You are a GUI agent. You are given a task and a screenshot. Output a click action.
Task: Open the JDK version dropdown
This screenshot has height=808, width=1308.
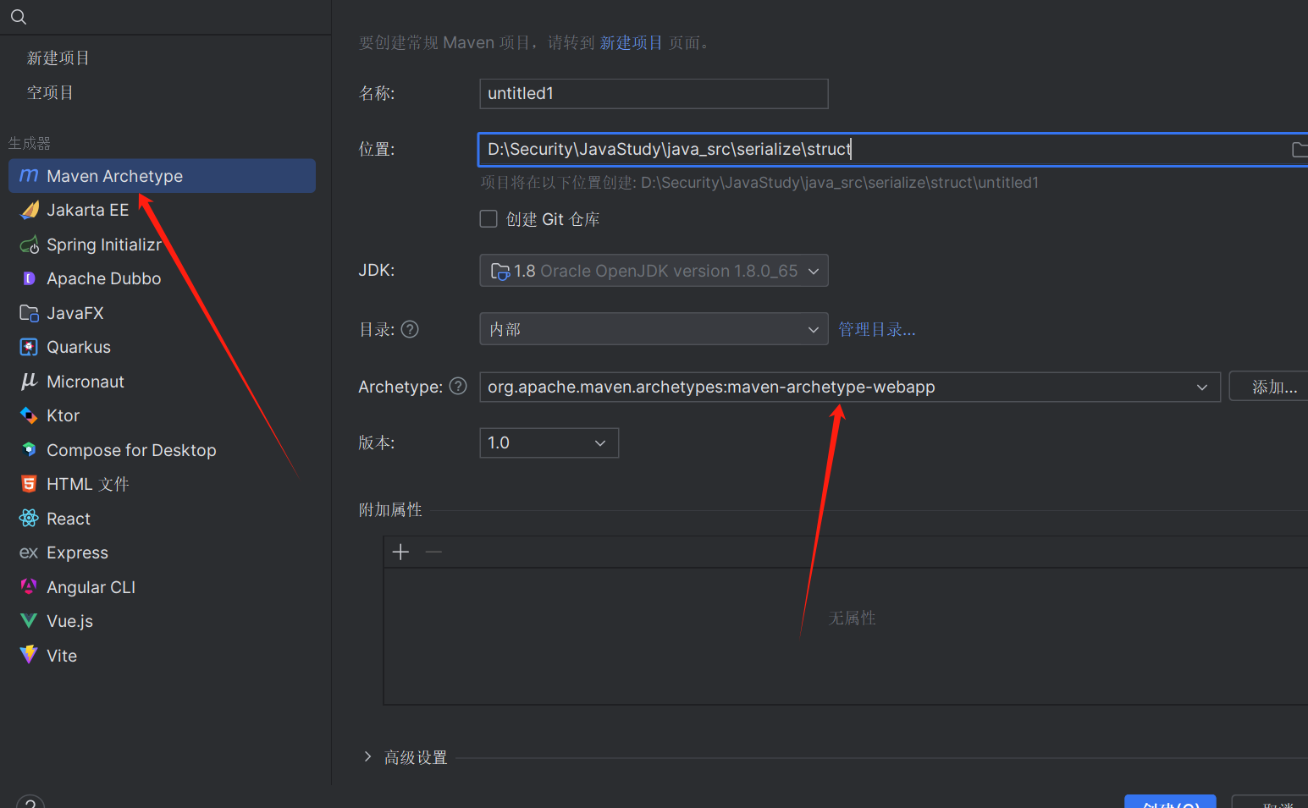654,271
